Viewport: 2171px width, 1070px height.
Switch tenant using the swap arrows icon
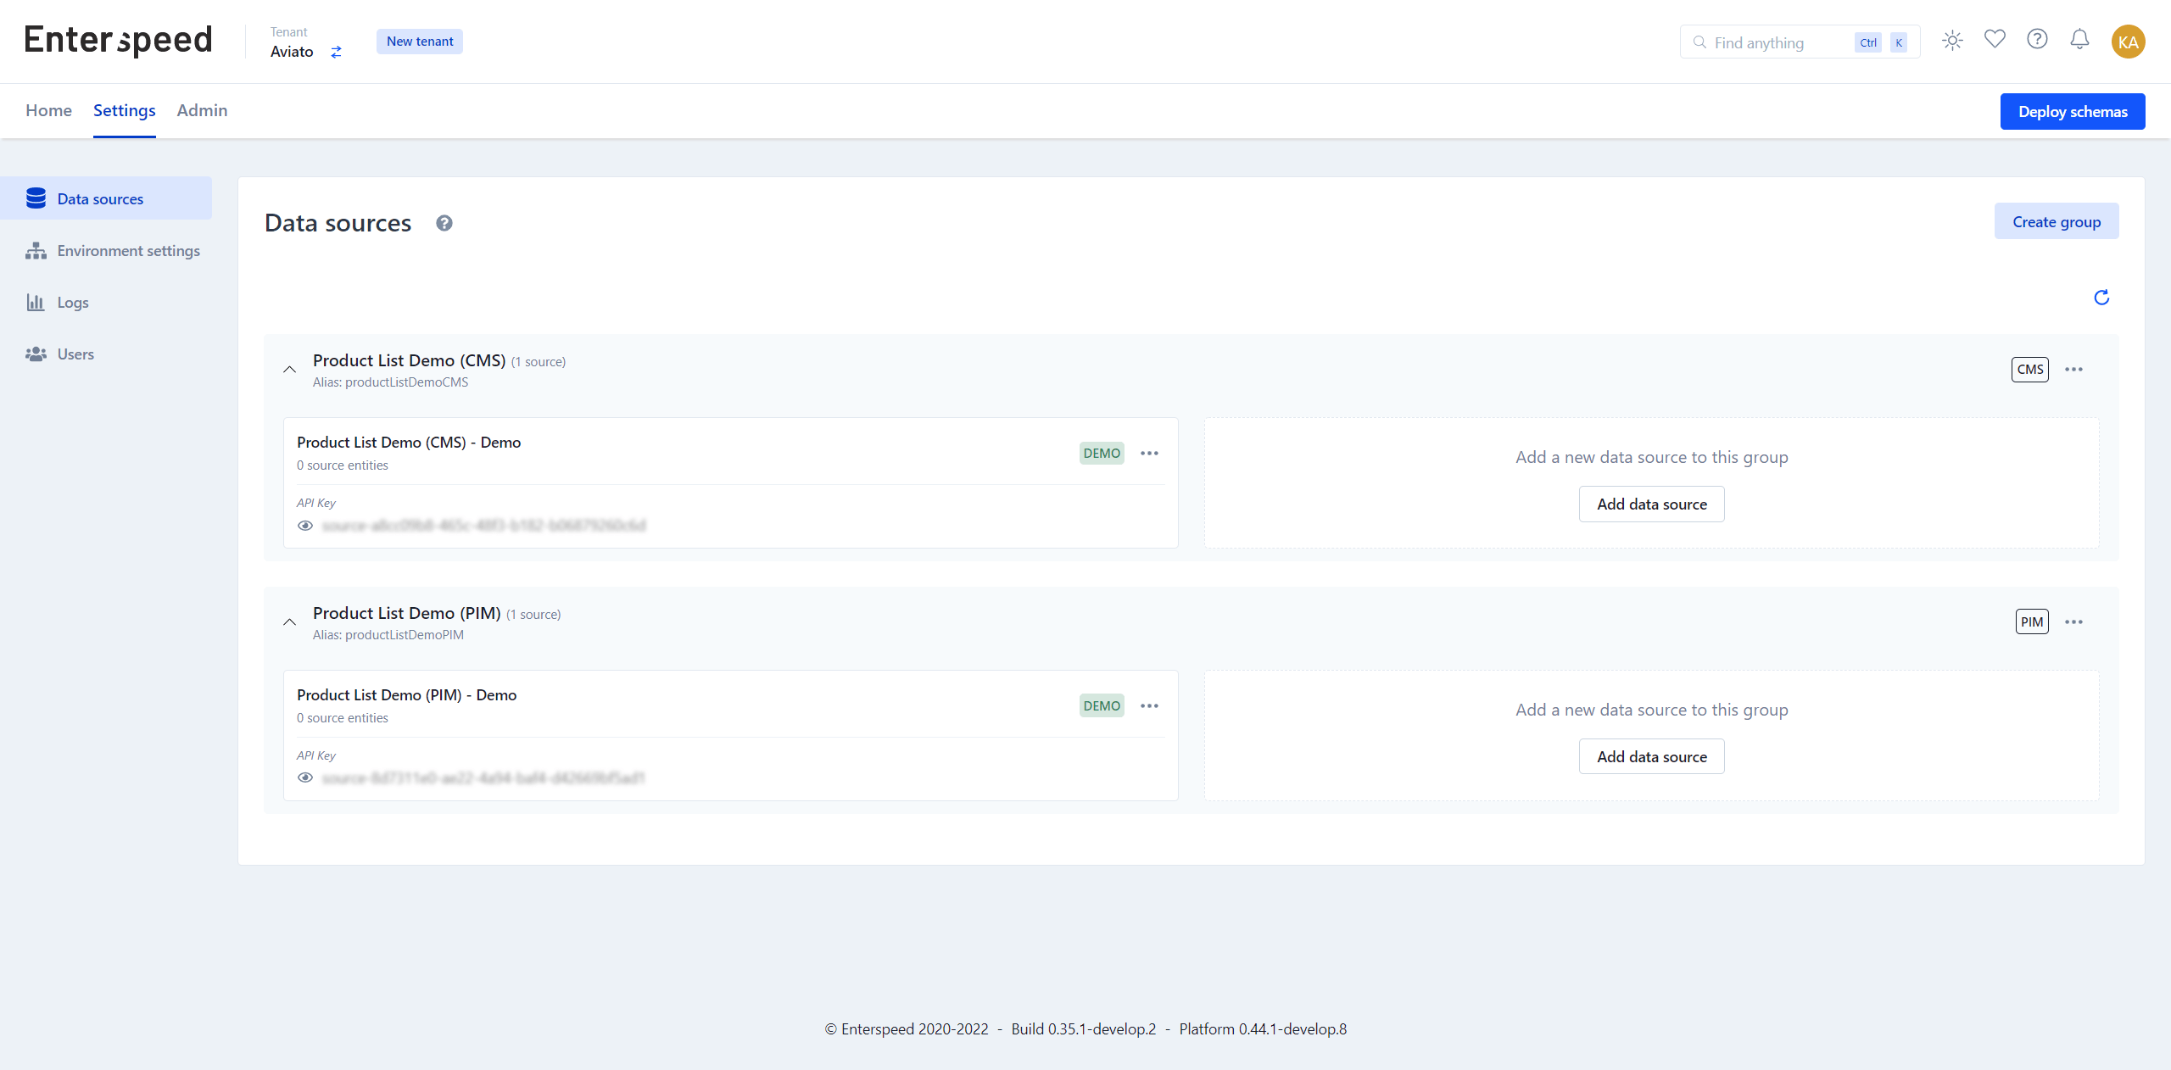[x=337, y=52]
